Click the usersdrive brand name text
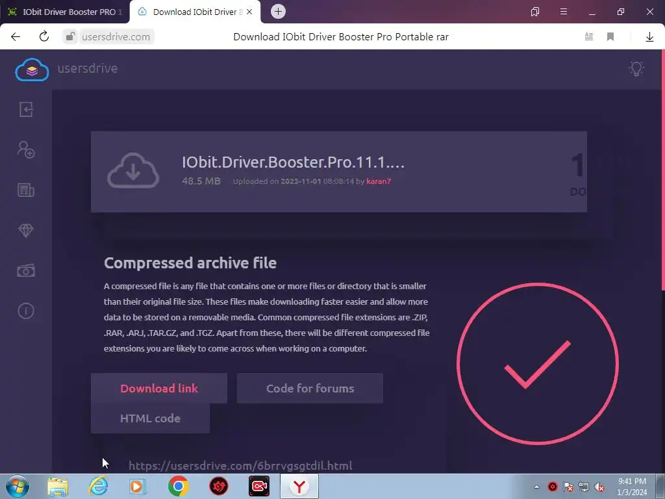 (88, 68)
